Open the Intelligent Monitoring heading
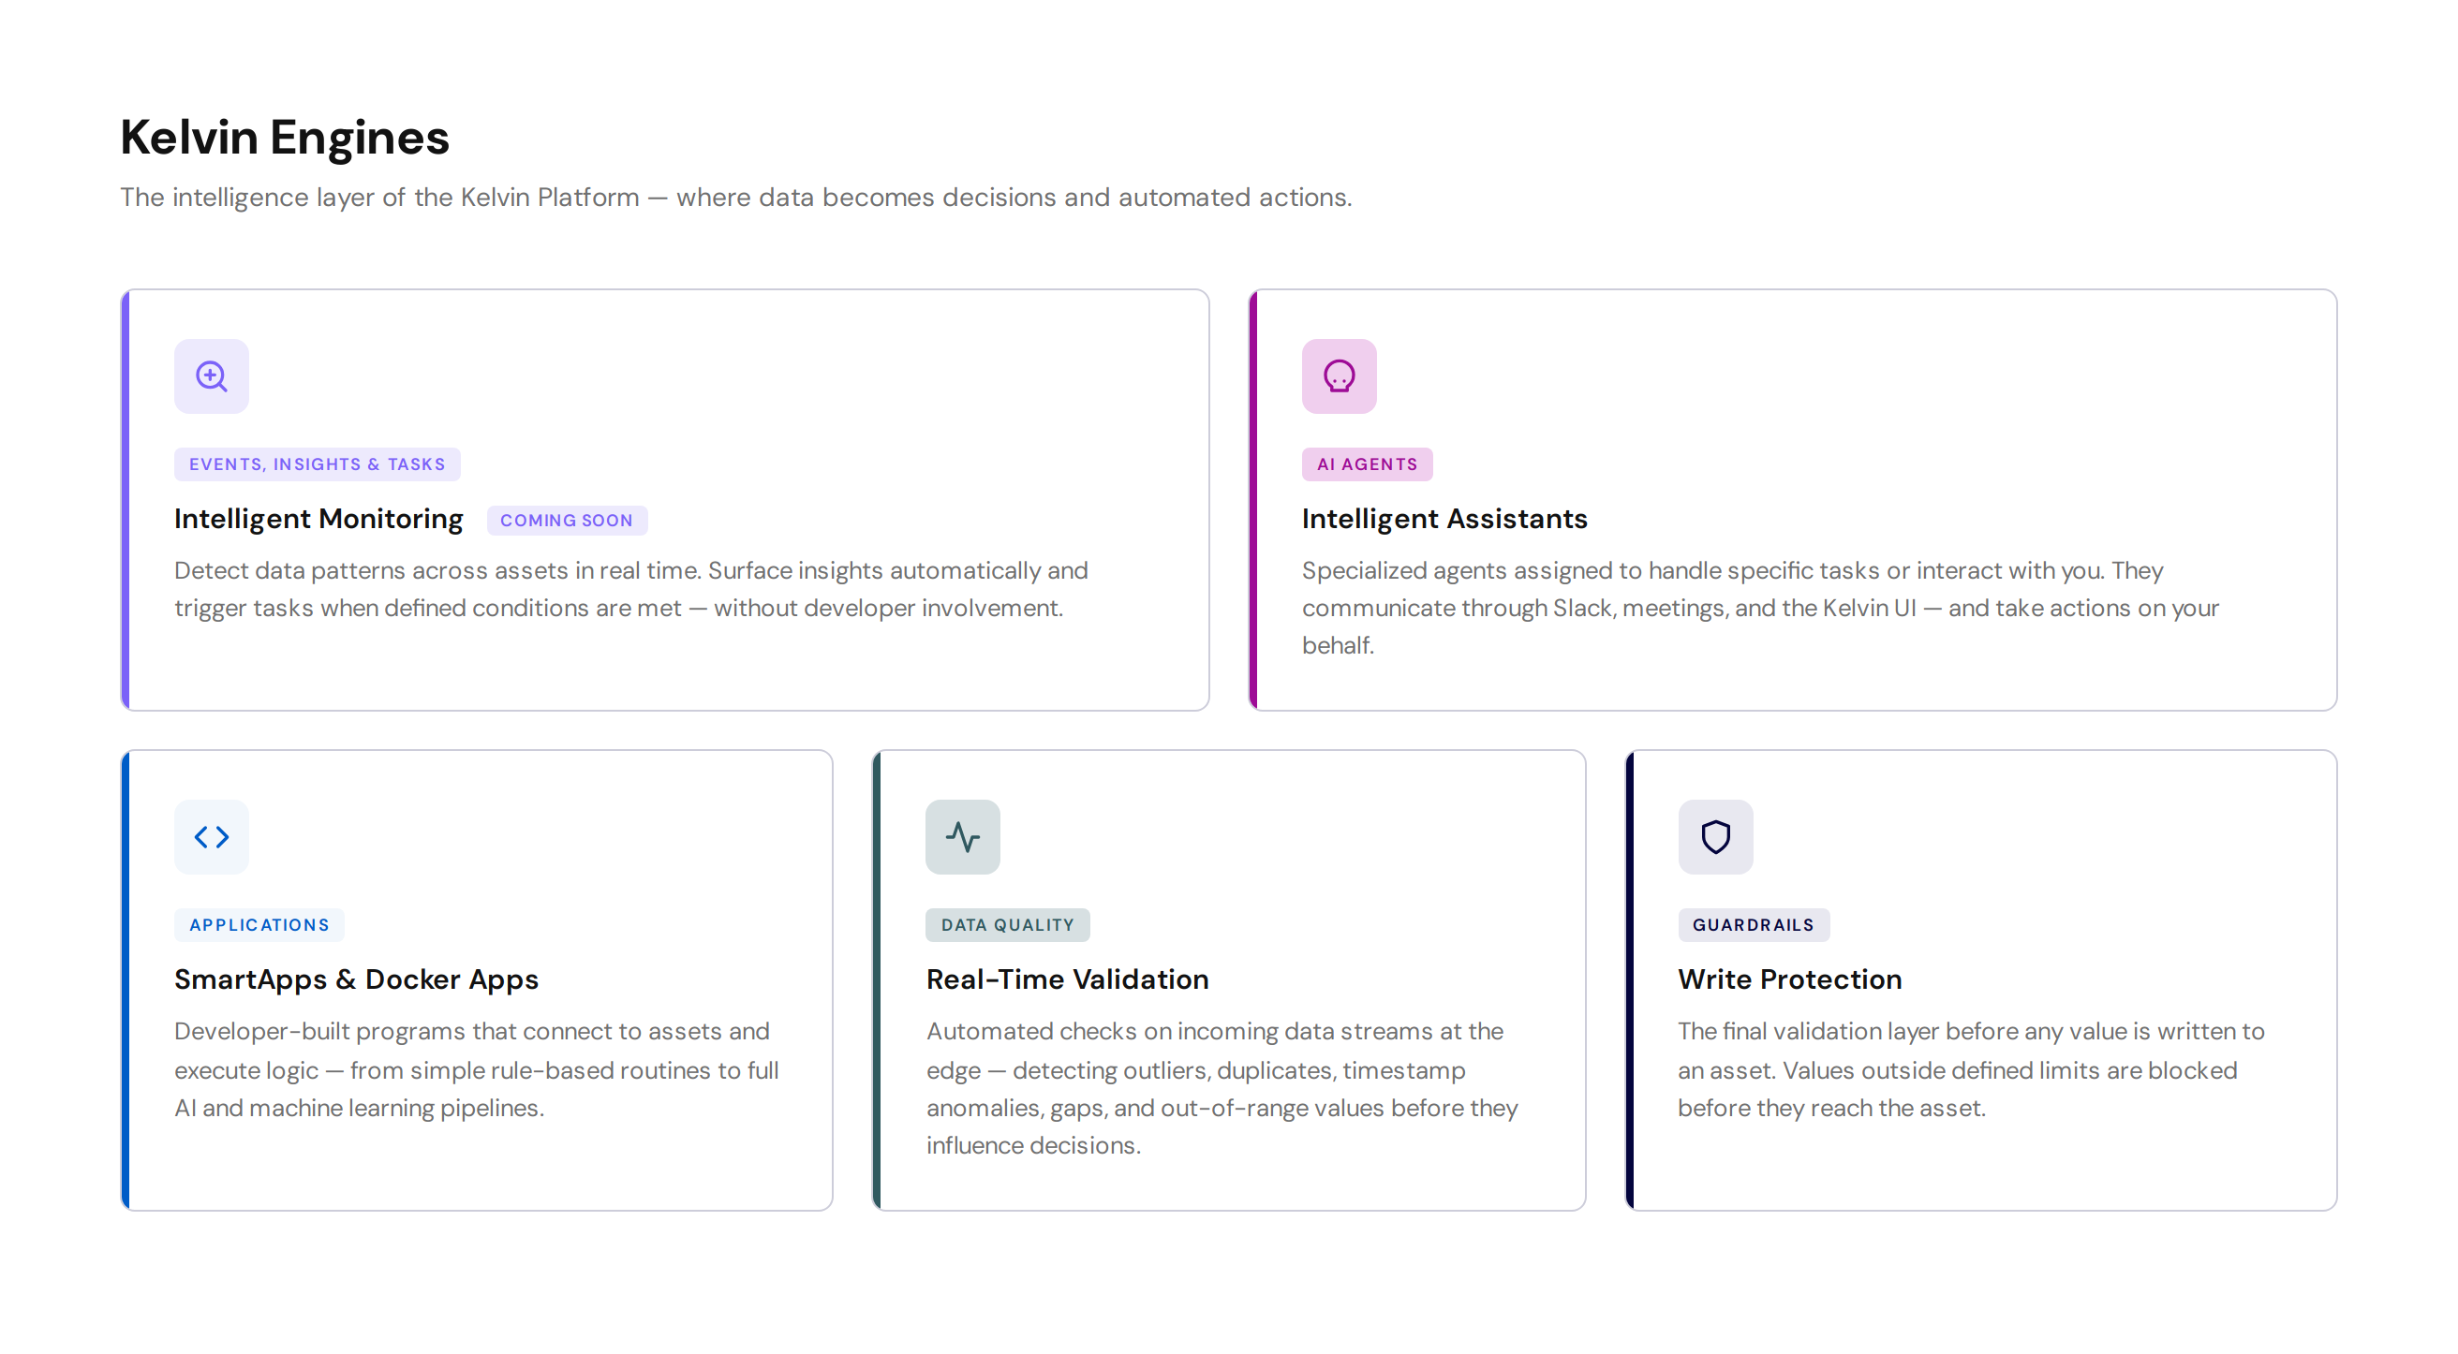The height and width of the screenshot is (1354, 2458). tap(318, 519)
